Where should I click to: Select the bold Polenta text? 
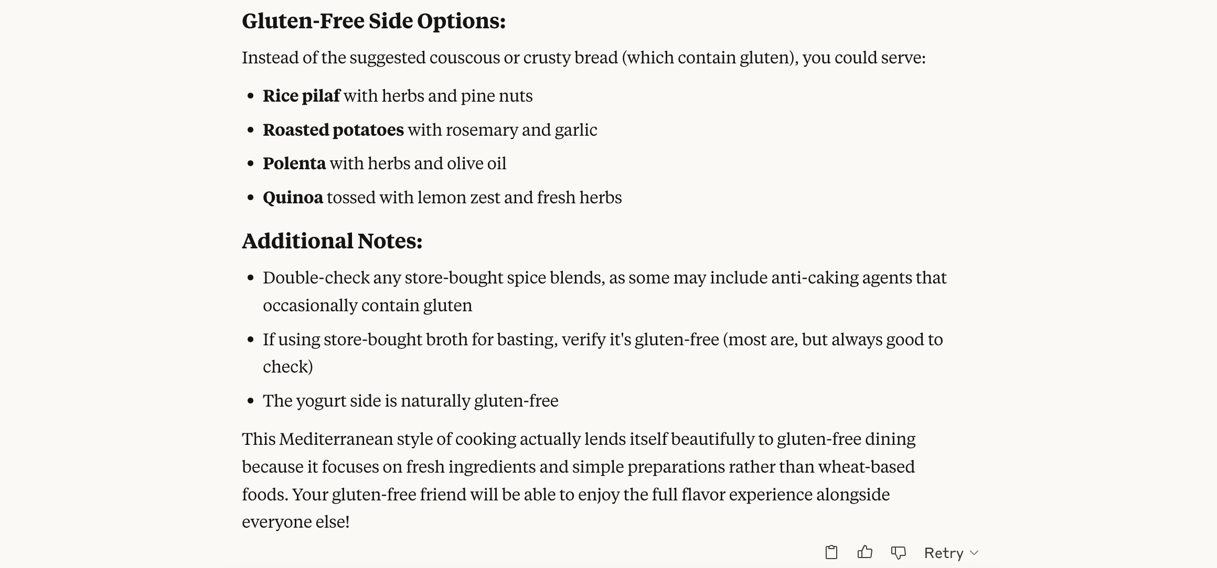coord(294,163)
